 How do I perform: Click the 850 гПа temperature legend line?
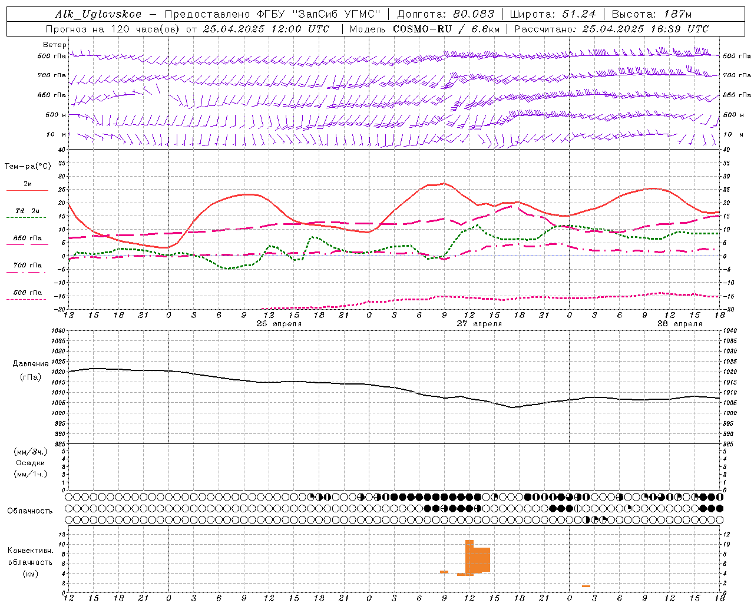[27, 244]
